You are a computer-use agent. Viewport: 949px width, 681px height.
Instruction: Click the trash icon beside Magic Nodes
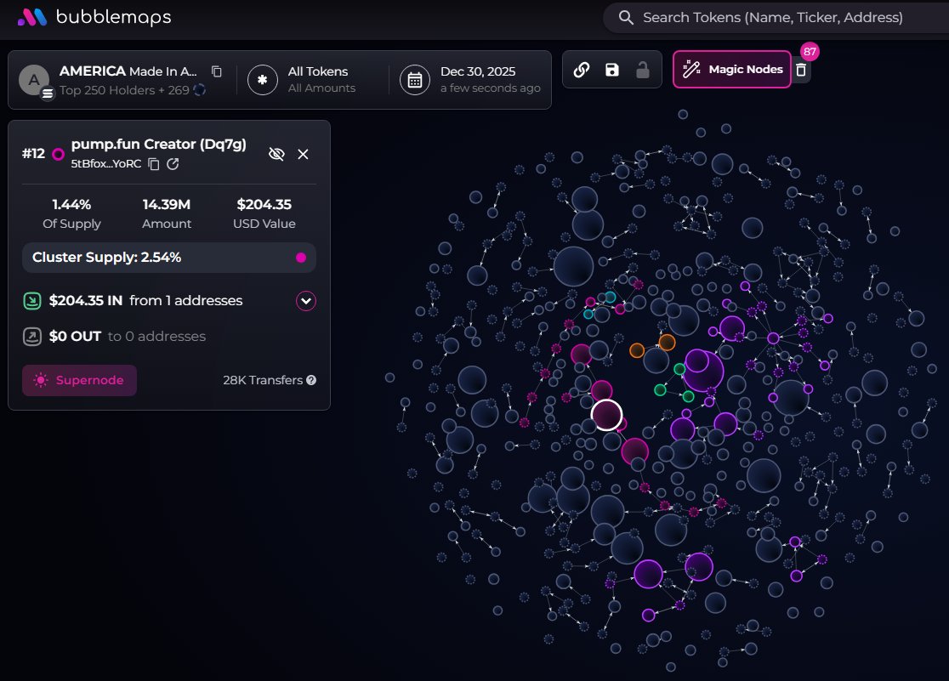801,70
